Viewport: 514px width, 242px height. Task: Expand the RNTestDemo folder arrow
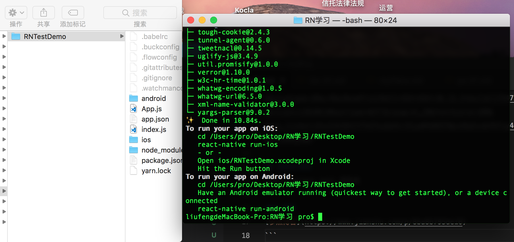pos(122,36)
